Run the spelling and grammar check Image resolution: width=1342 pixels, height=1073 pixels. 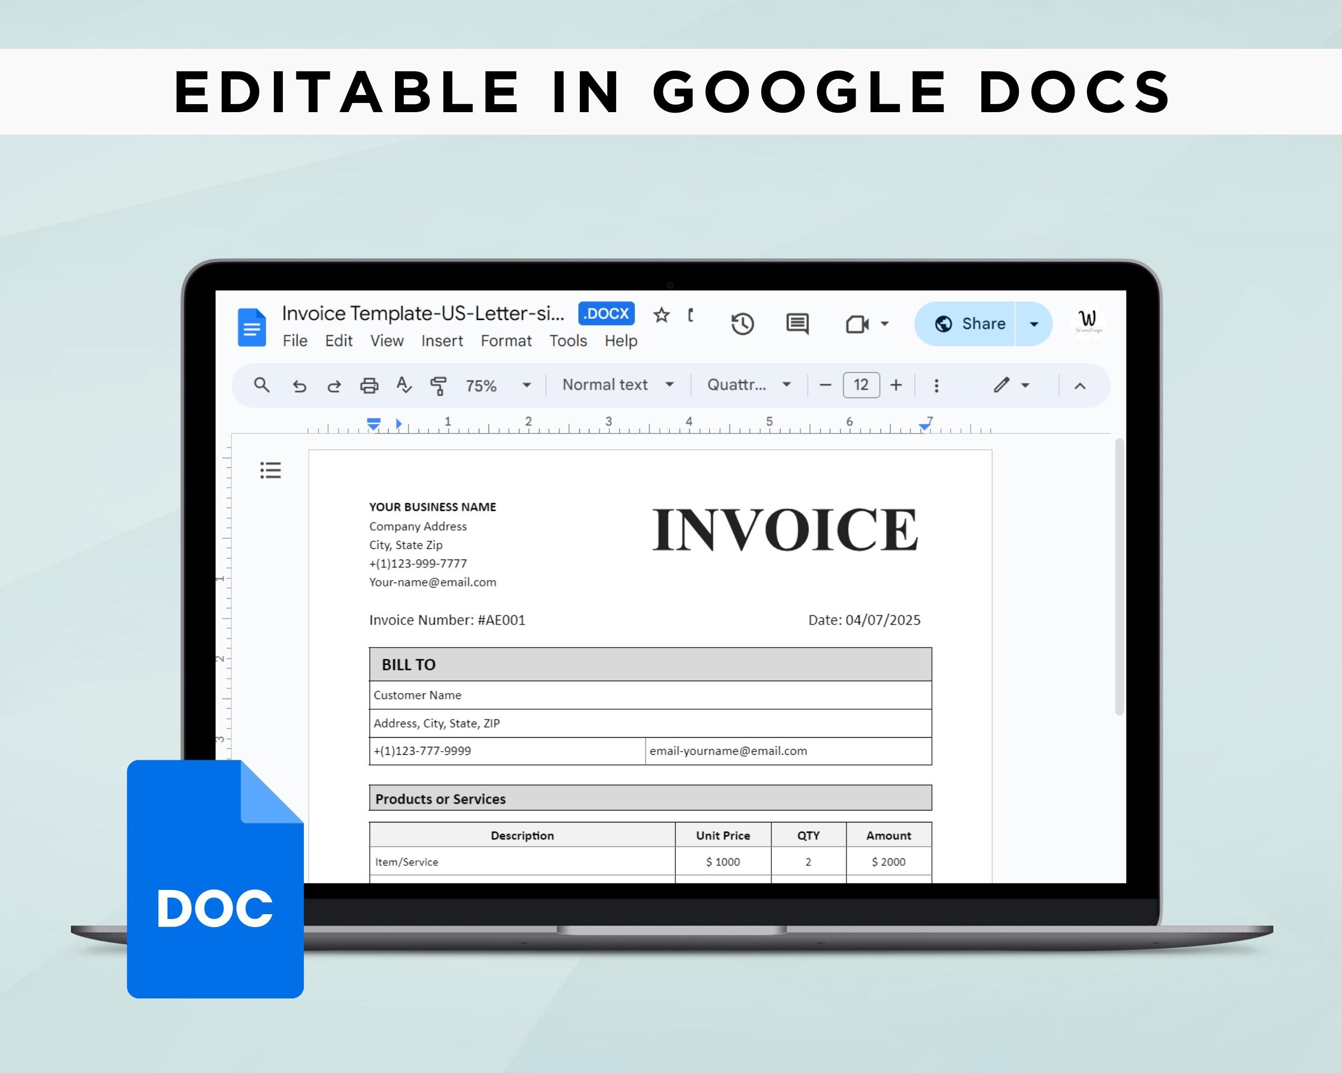[404, 386]
